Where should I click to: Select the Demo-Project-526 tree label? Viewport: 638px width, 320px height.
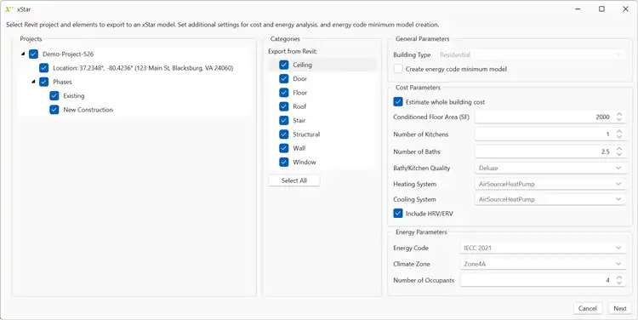pyautogui.click(x=68, y=54)
